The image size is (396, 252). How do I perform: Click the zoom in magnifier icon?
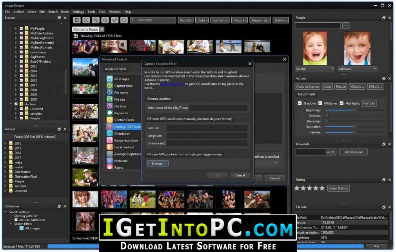(x=95, y=20)
